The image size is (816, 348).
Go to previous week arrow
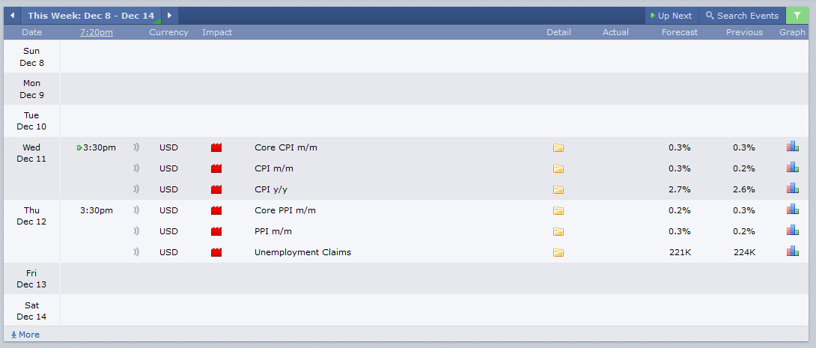point(12,16)
